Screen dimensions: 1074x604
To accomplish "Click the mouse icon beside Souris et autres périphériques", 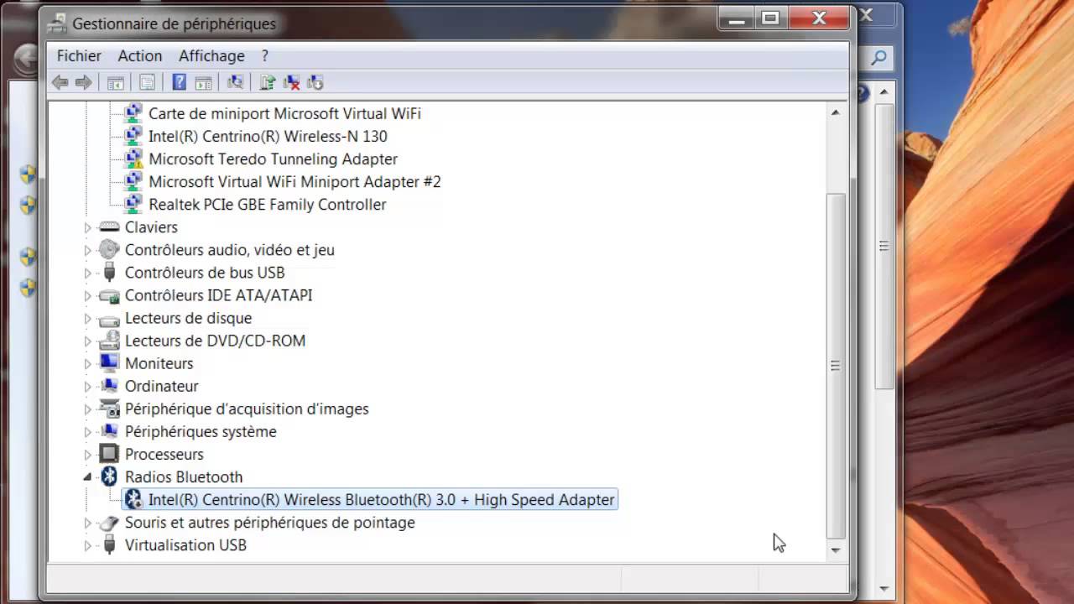I will tap(109, 522).
